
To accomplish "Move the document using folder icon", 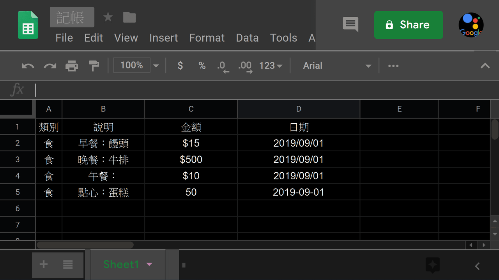I will coord(129,17).
